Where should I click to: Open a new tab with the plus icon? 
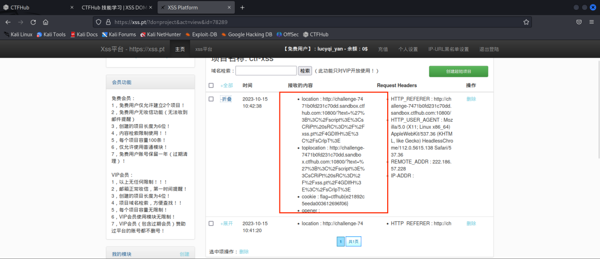coord(243,8)
